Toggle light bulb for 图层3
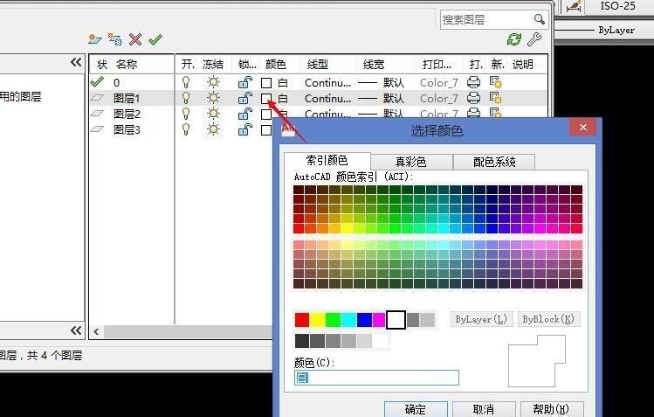The height and width of the screenshot is (417, 654). [x=186, y=129]
